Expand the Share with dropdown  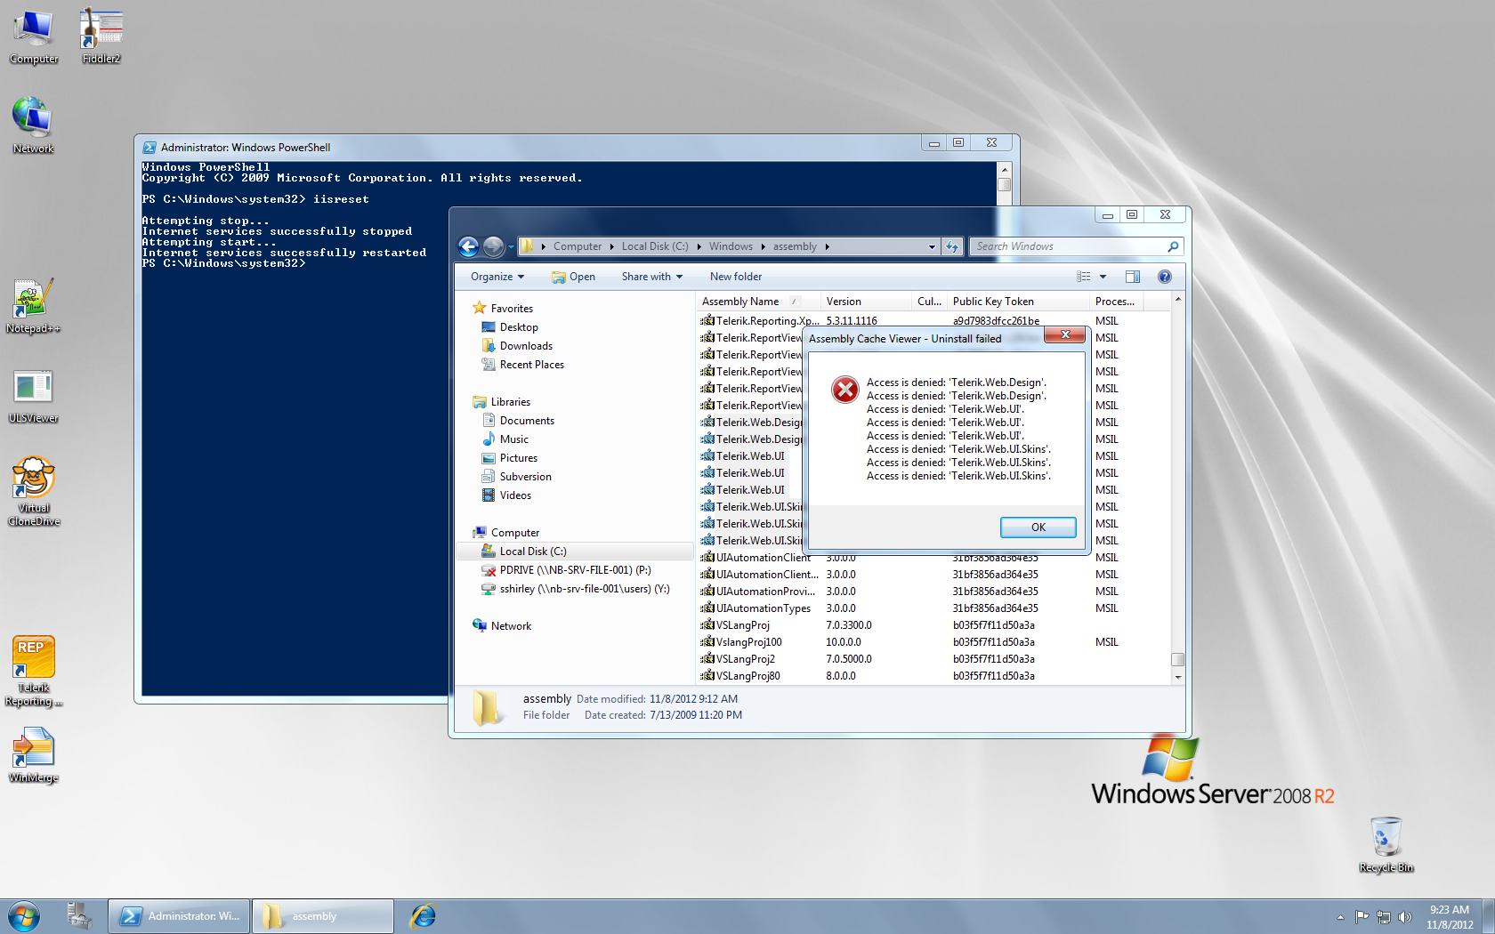[652, 277]
